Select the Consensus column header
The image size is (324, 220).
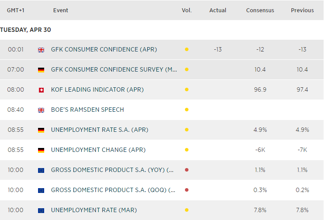(260, 10)
